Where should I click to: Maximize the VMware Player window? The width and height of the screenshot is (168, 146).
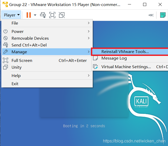tap(145, 4)
